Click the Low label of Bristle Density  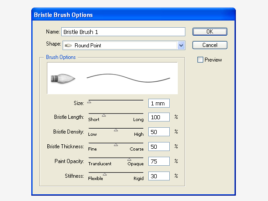[92, 134]
